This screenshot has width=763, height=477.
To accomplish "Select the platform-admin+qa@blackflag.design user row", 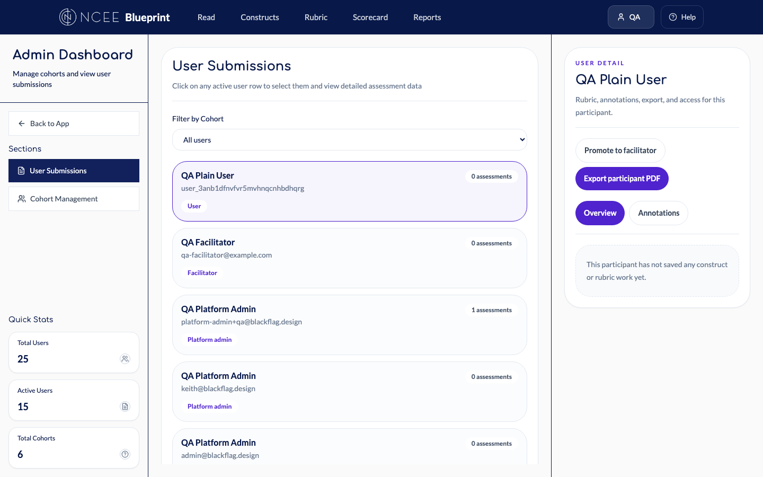I will [349, 325].
